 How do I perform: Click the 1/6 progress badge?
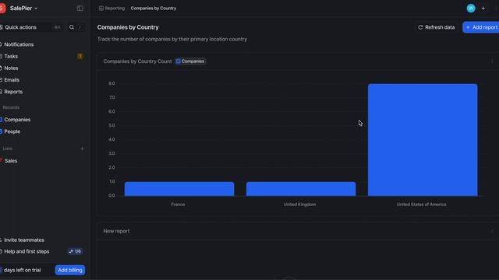coord(75,251)
